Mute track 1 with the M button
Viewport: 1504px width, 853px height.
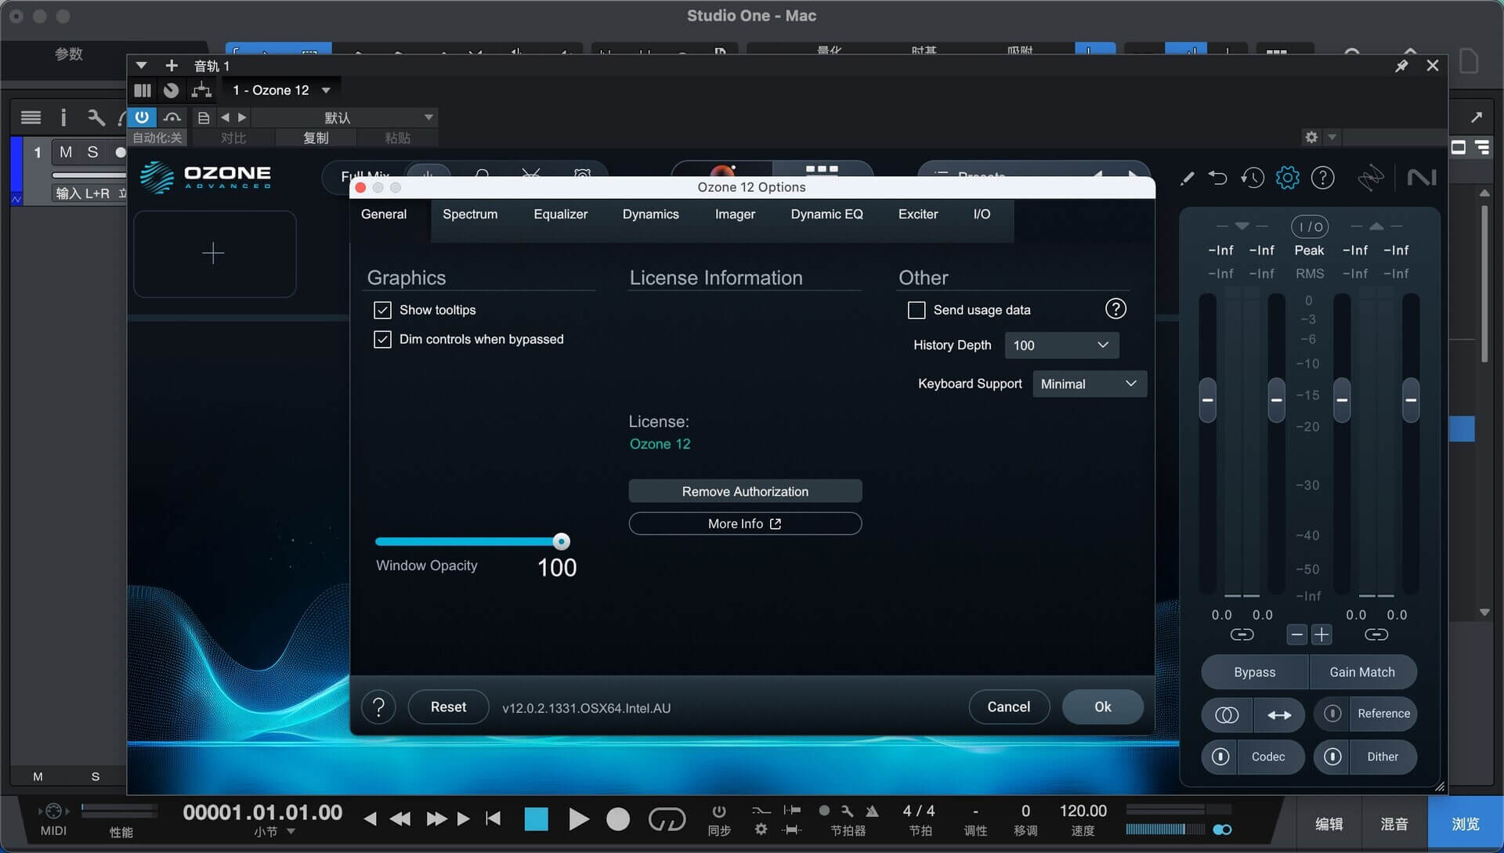pos(66,152)
